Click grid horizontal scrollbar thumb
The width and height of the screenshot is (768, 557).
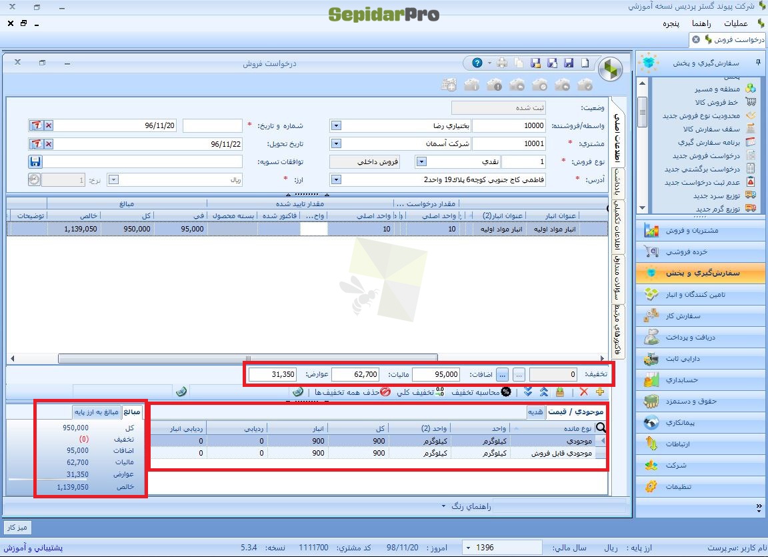click(x=248, y=359)
